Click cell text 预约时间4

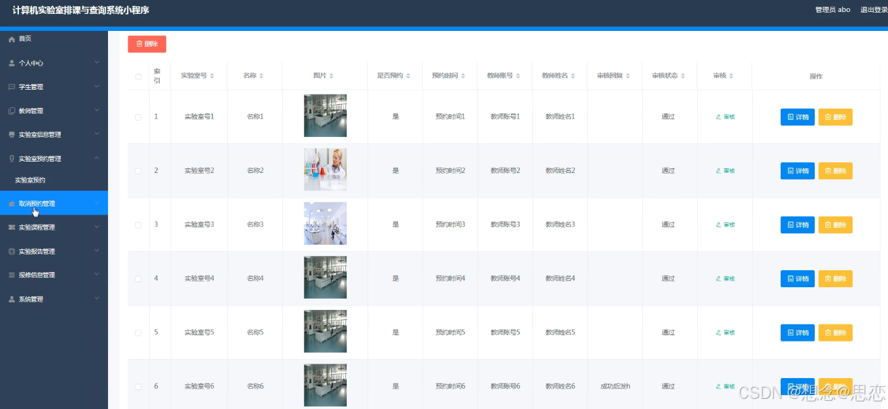pyautogui.click(x=450, y=278)
